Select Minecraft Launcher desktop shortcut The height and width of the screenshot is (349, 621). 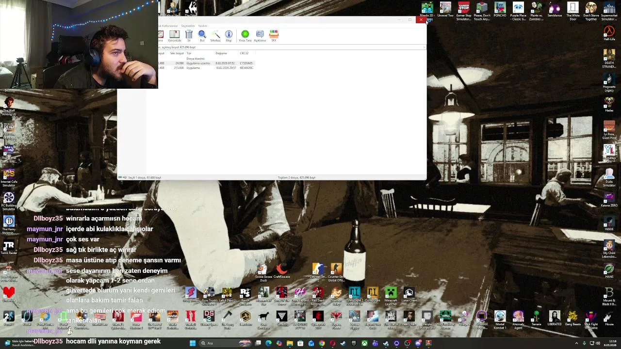[391, 296]
